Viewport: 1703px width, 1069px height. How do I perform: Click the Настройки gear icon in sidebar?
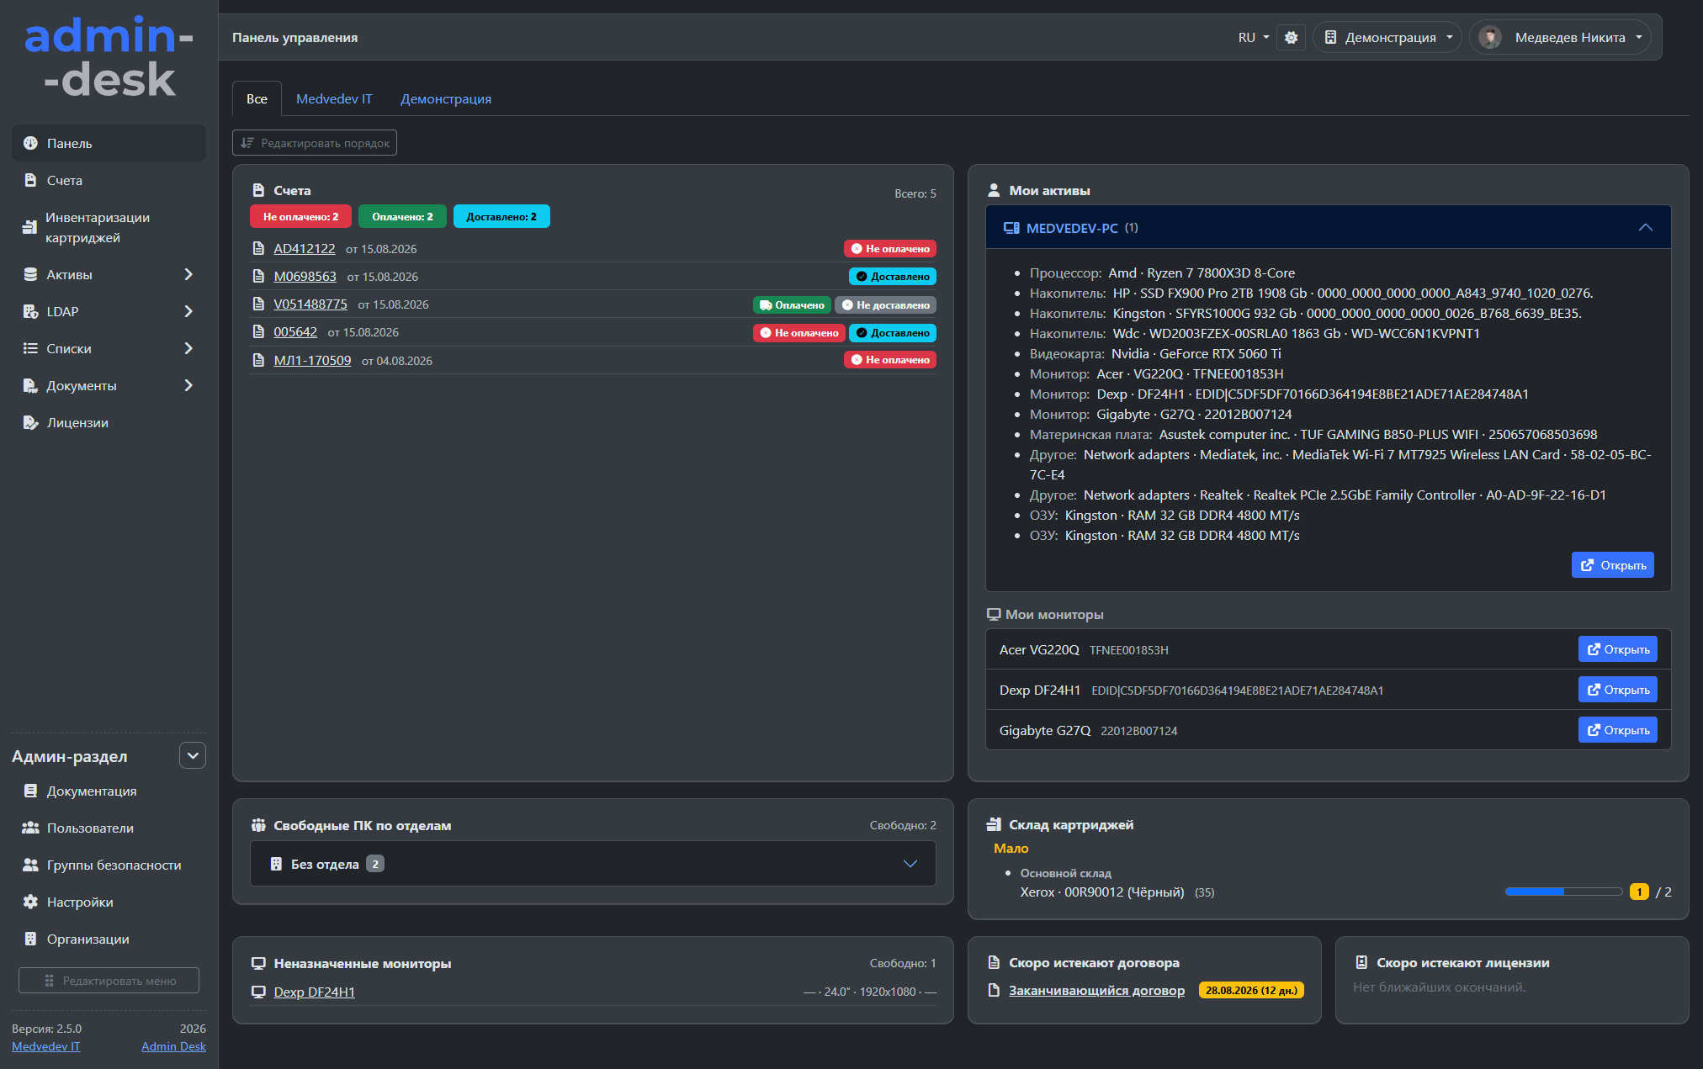point(30,902)
